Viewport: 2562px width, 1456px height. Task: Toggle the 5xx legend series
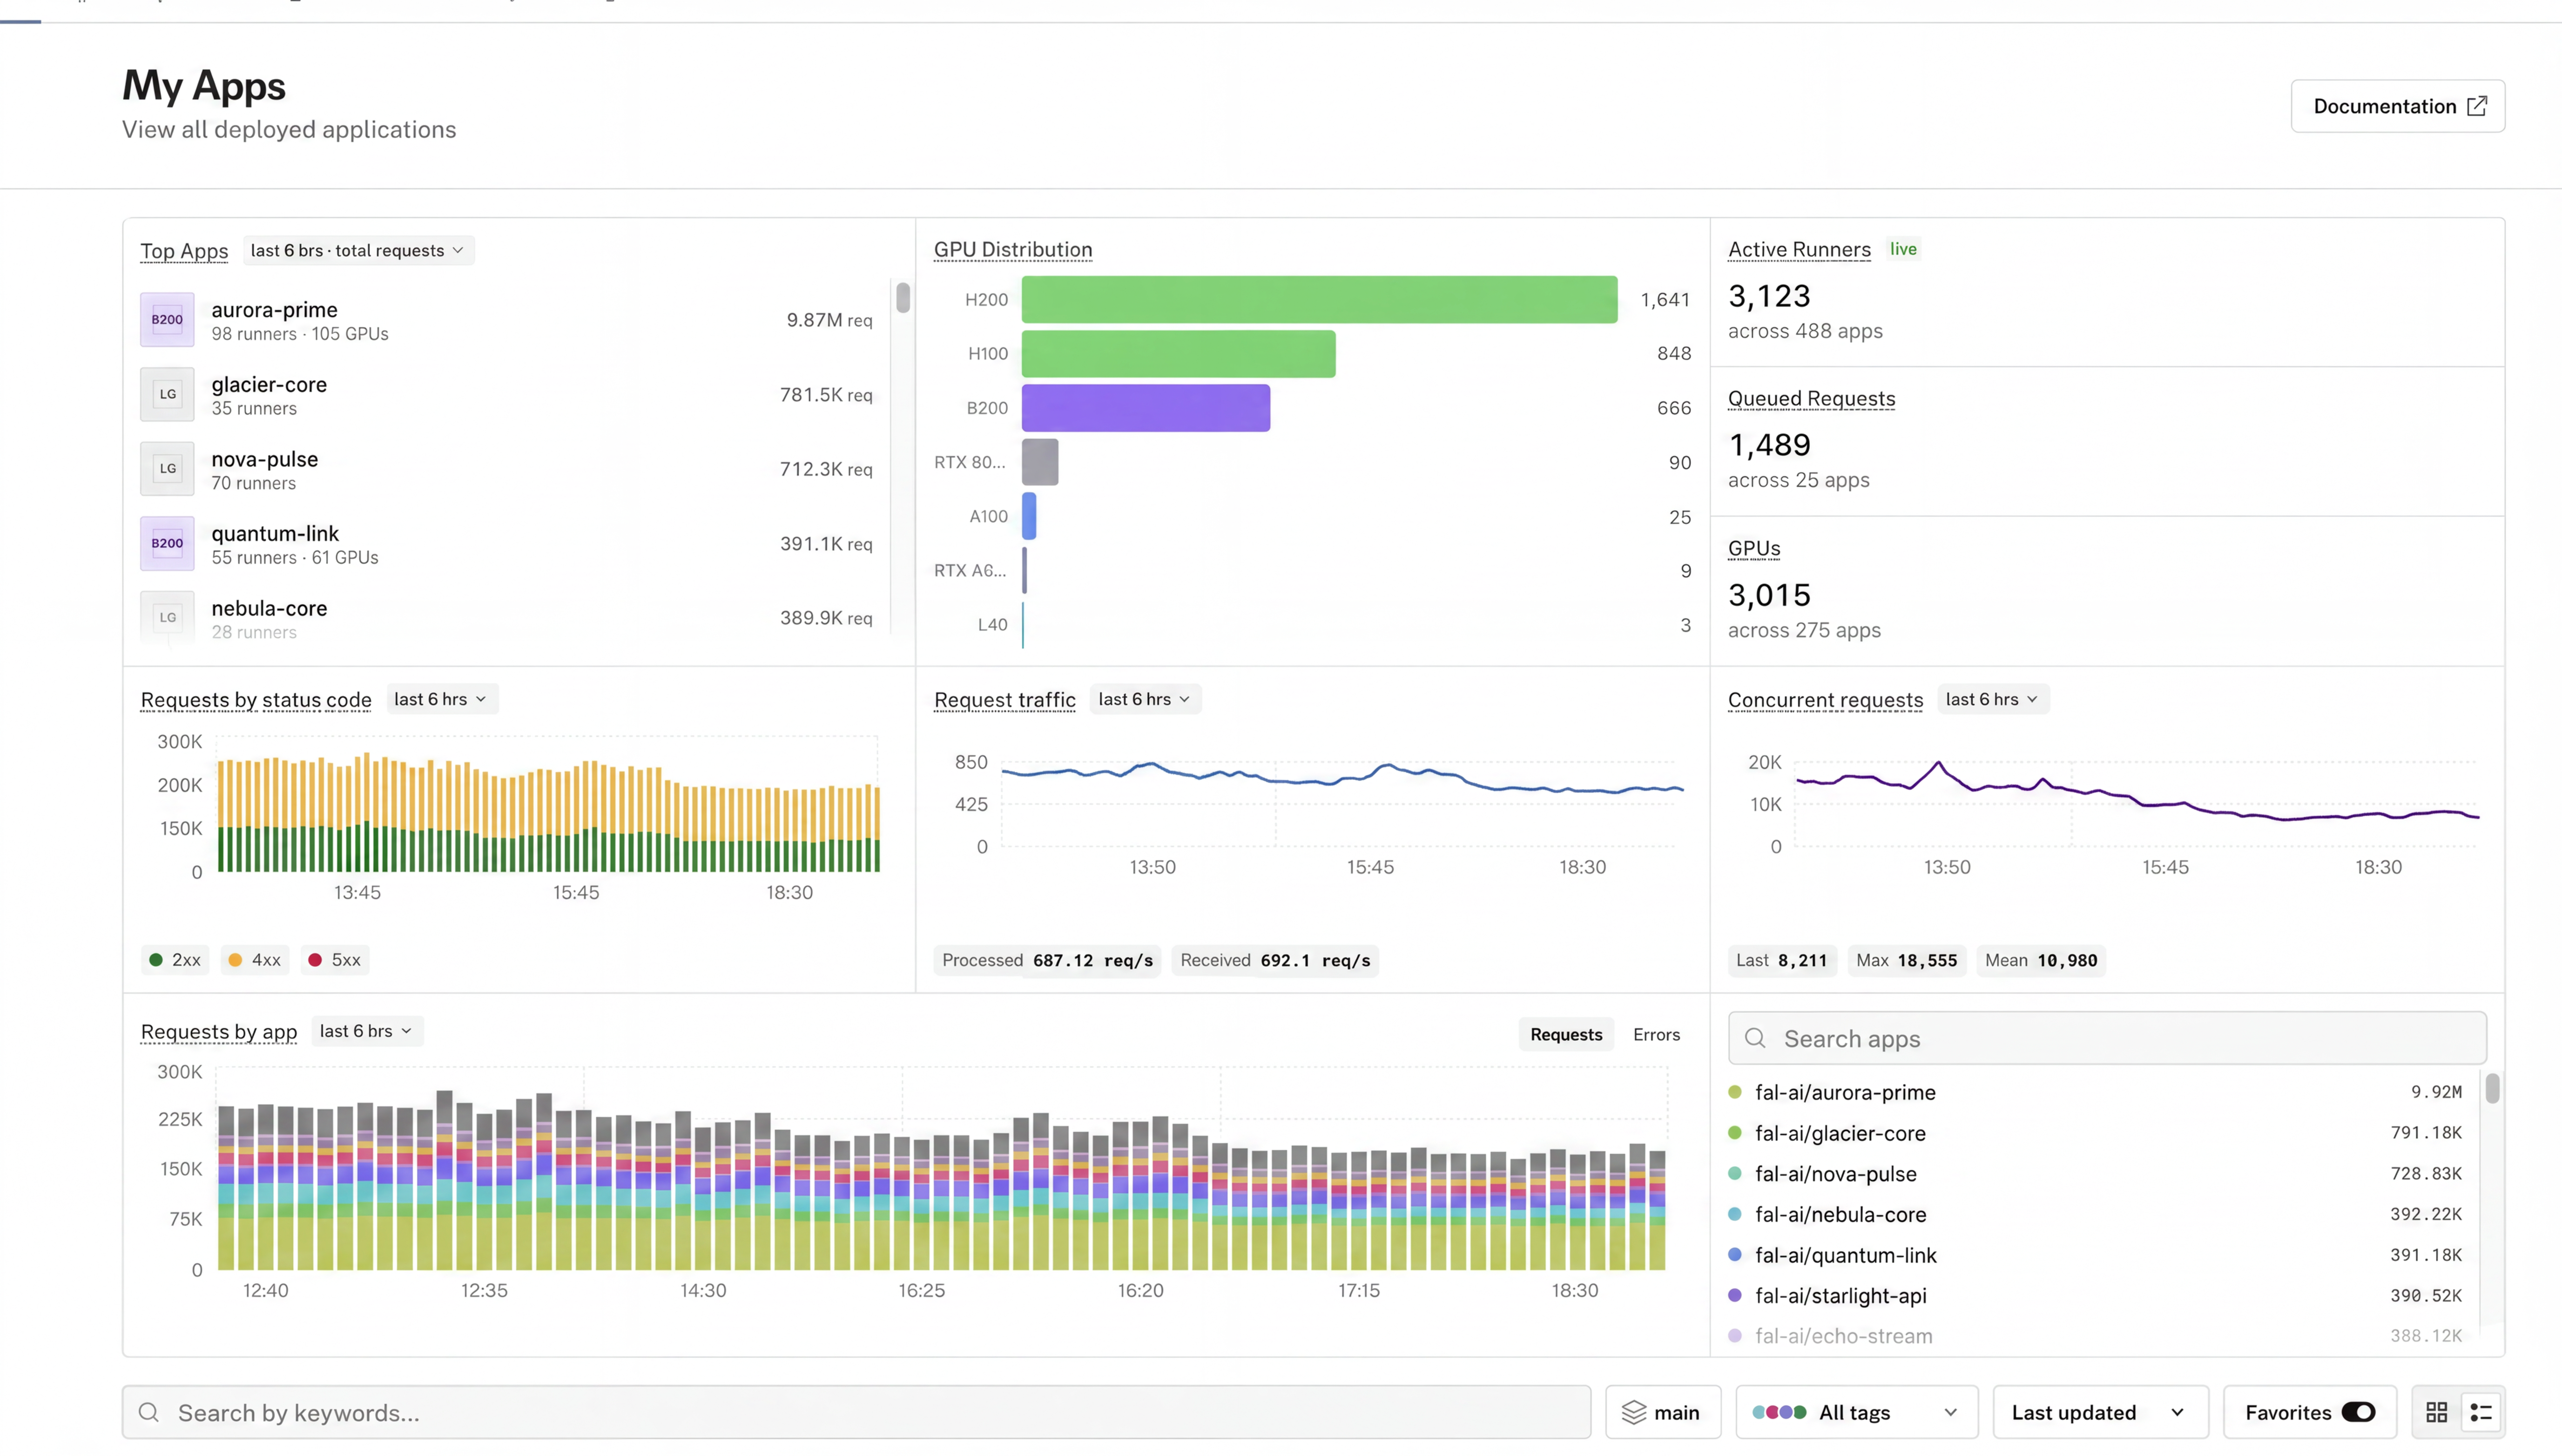click(334, 960)
